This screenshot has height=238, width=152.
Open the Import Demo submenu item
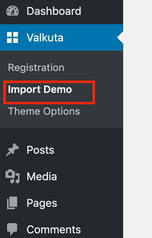coord(40,89)
